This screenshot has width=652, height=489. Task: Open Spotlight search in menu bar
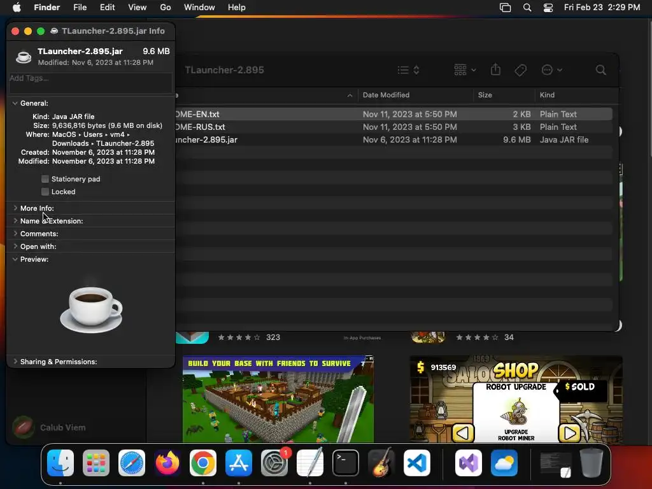pyautogui.click(x=527, y=8)
